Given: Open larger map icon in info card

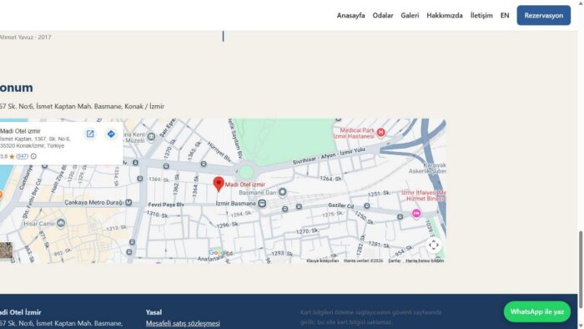Looking at the screenshot, I should click(90, 134).
